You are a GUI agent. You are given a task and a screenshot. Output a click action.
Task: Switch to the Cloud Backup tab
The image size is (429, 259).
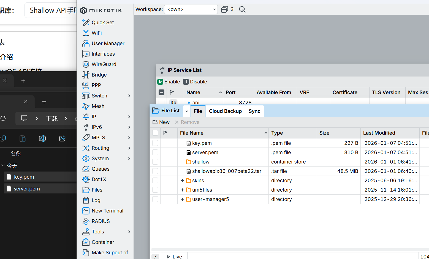tap(225, 111)
